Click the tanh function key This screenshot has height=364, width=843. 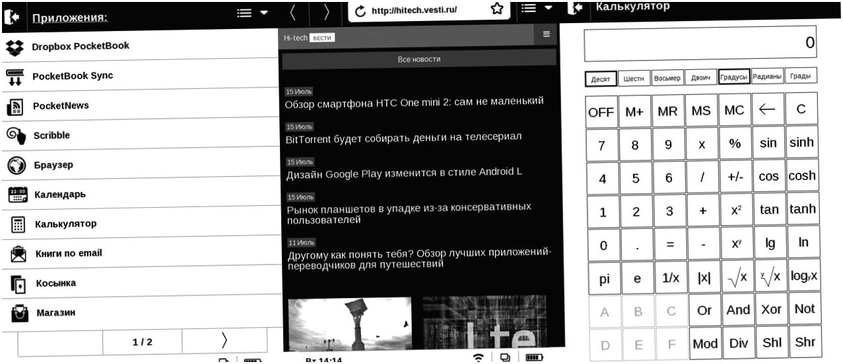(x=802, y=209)
